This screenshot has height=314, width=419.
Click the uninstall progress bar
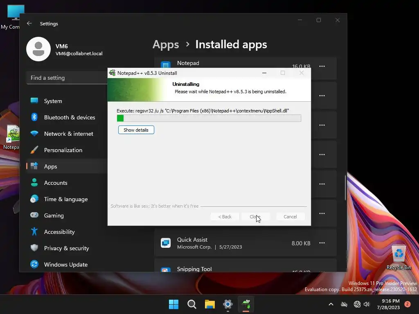209,118
